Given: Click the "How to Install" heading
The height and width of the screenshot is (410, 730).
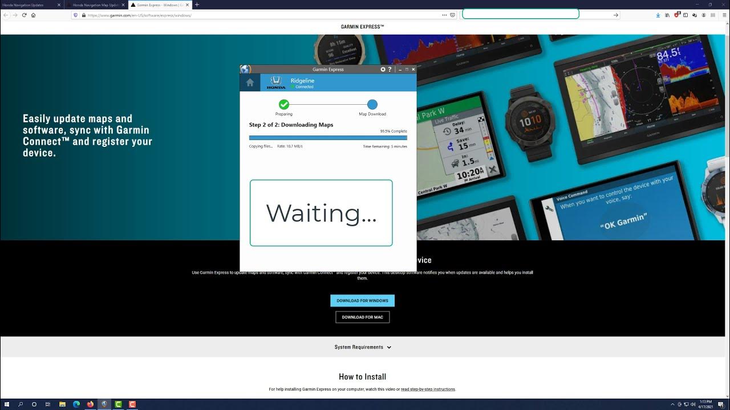Looking at the screenshot, I should (x=362, y=376).
